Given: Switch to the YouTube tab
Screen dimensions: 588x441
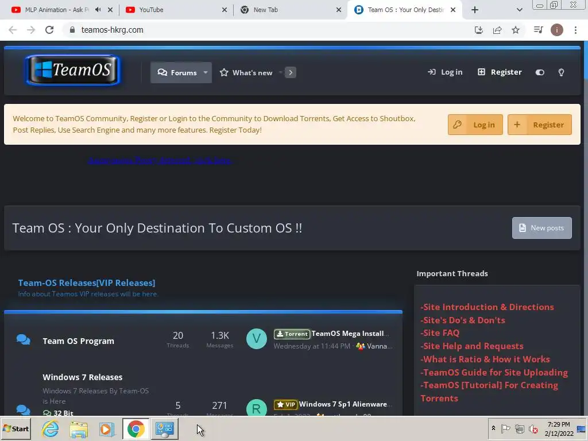Looking at the screenshot, I should tap(151, 10).
